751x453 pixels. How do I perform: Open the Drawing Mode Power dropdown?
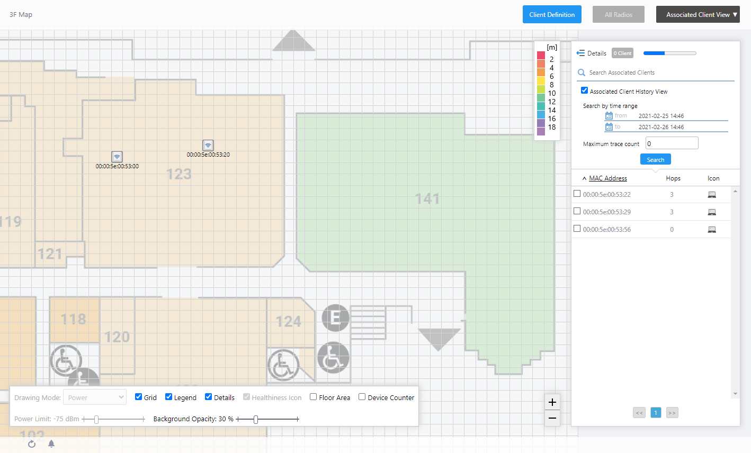[x=95, y=397]
